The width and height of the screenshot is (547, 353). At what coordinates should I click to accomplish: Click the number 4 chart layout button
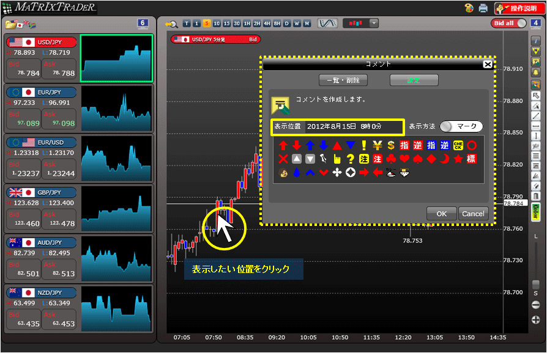(535, 23)
